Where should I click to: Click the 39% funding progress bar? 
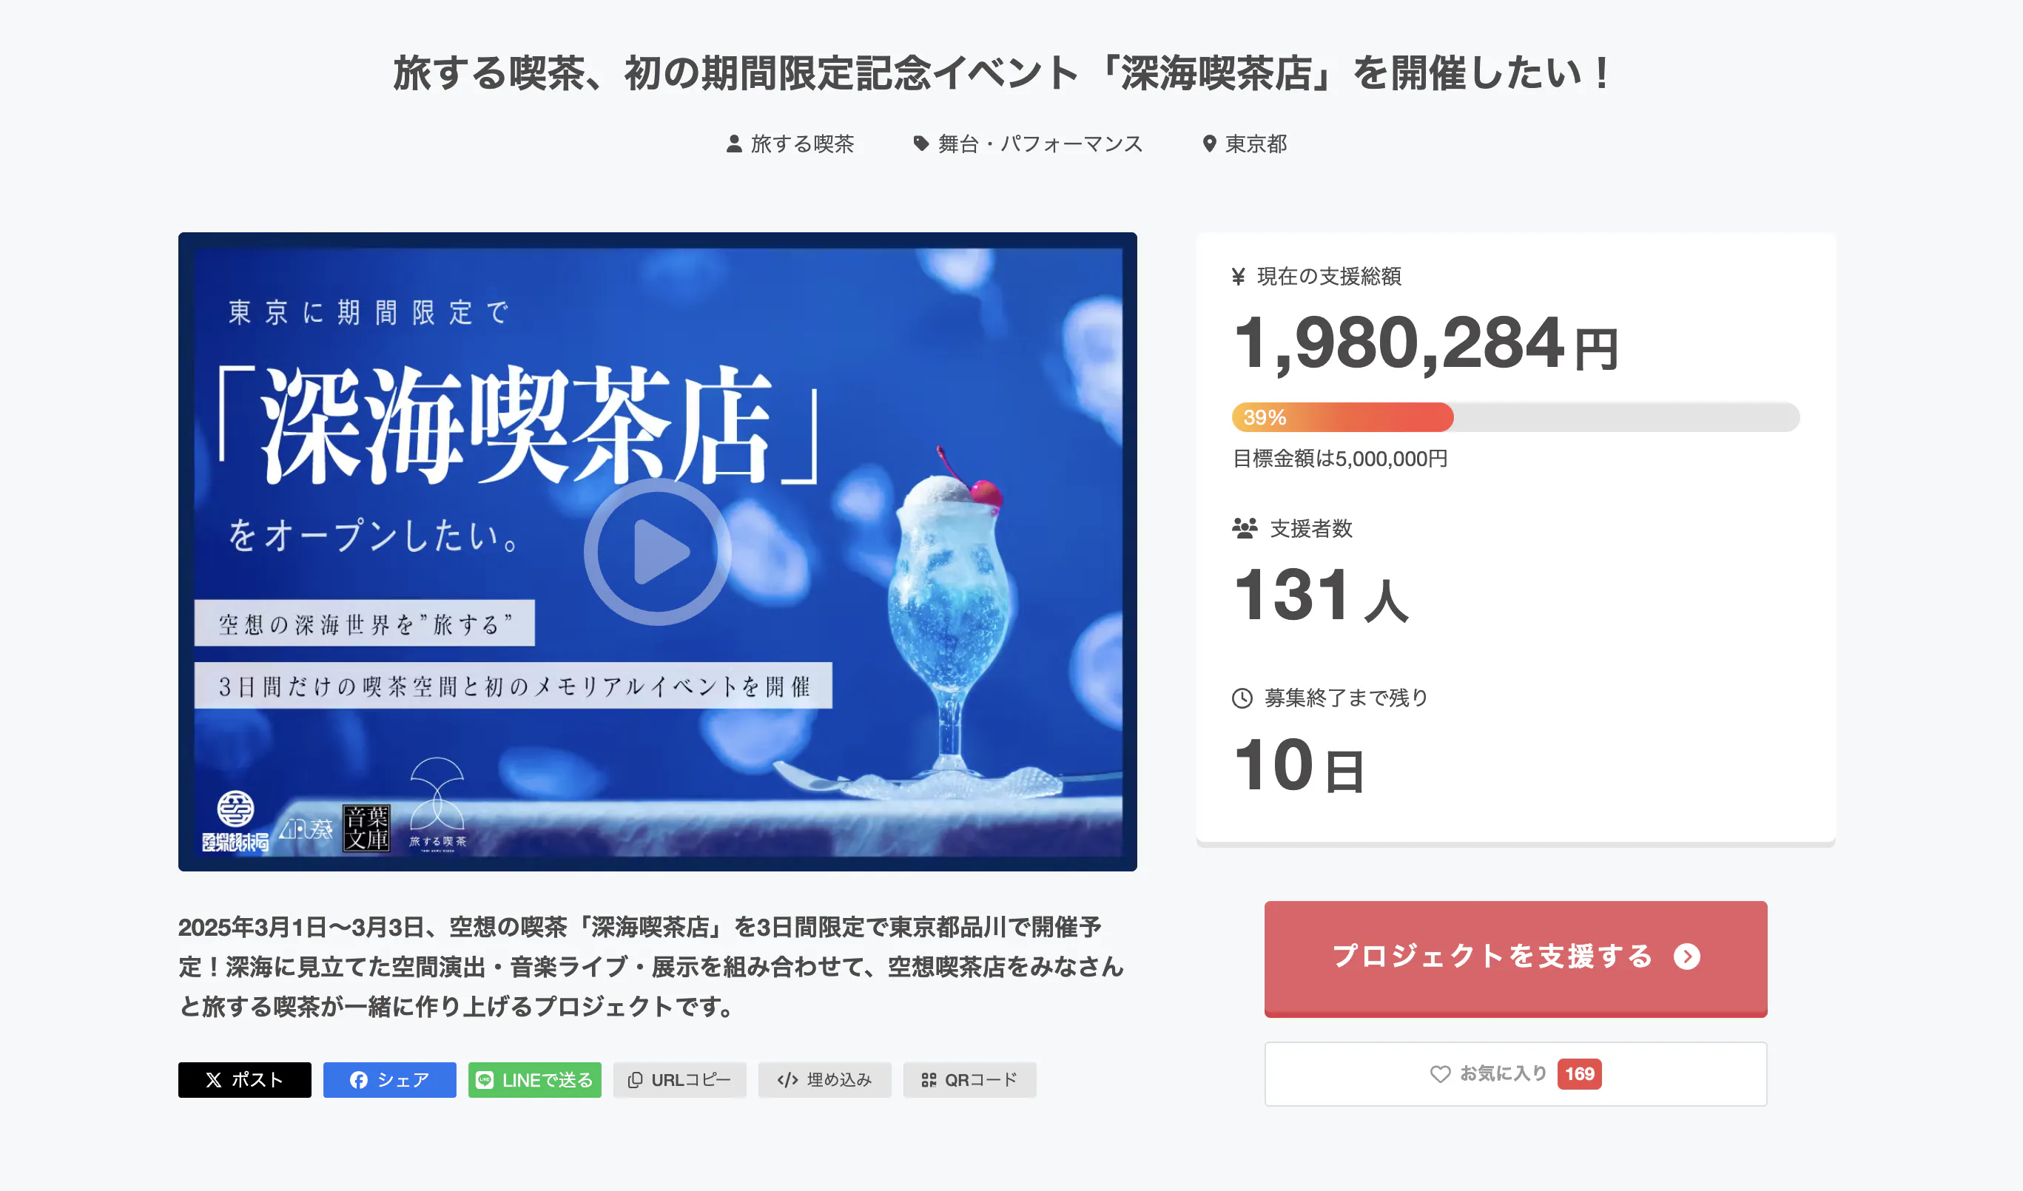click(1515, 417)
